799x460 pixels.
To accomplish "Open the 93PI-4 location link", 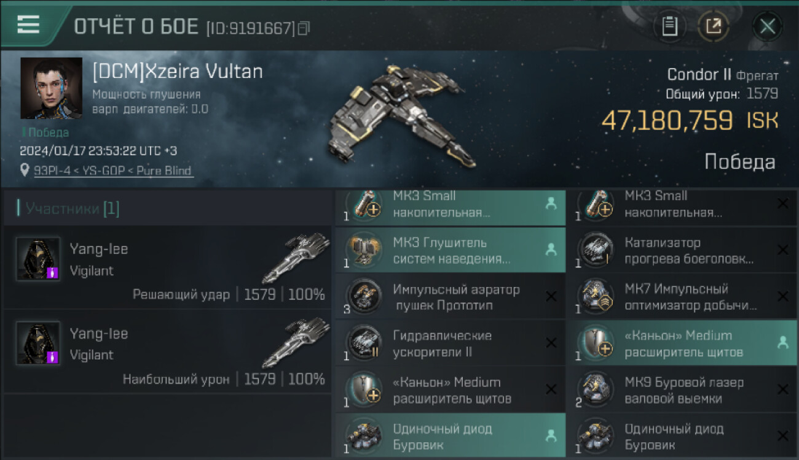I will coord(114,171).
